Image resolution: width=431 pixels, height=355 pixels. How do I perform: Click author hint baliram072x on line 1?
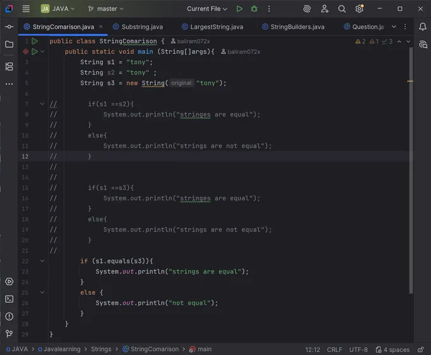click(191, 41)
